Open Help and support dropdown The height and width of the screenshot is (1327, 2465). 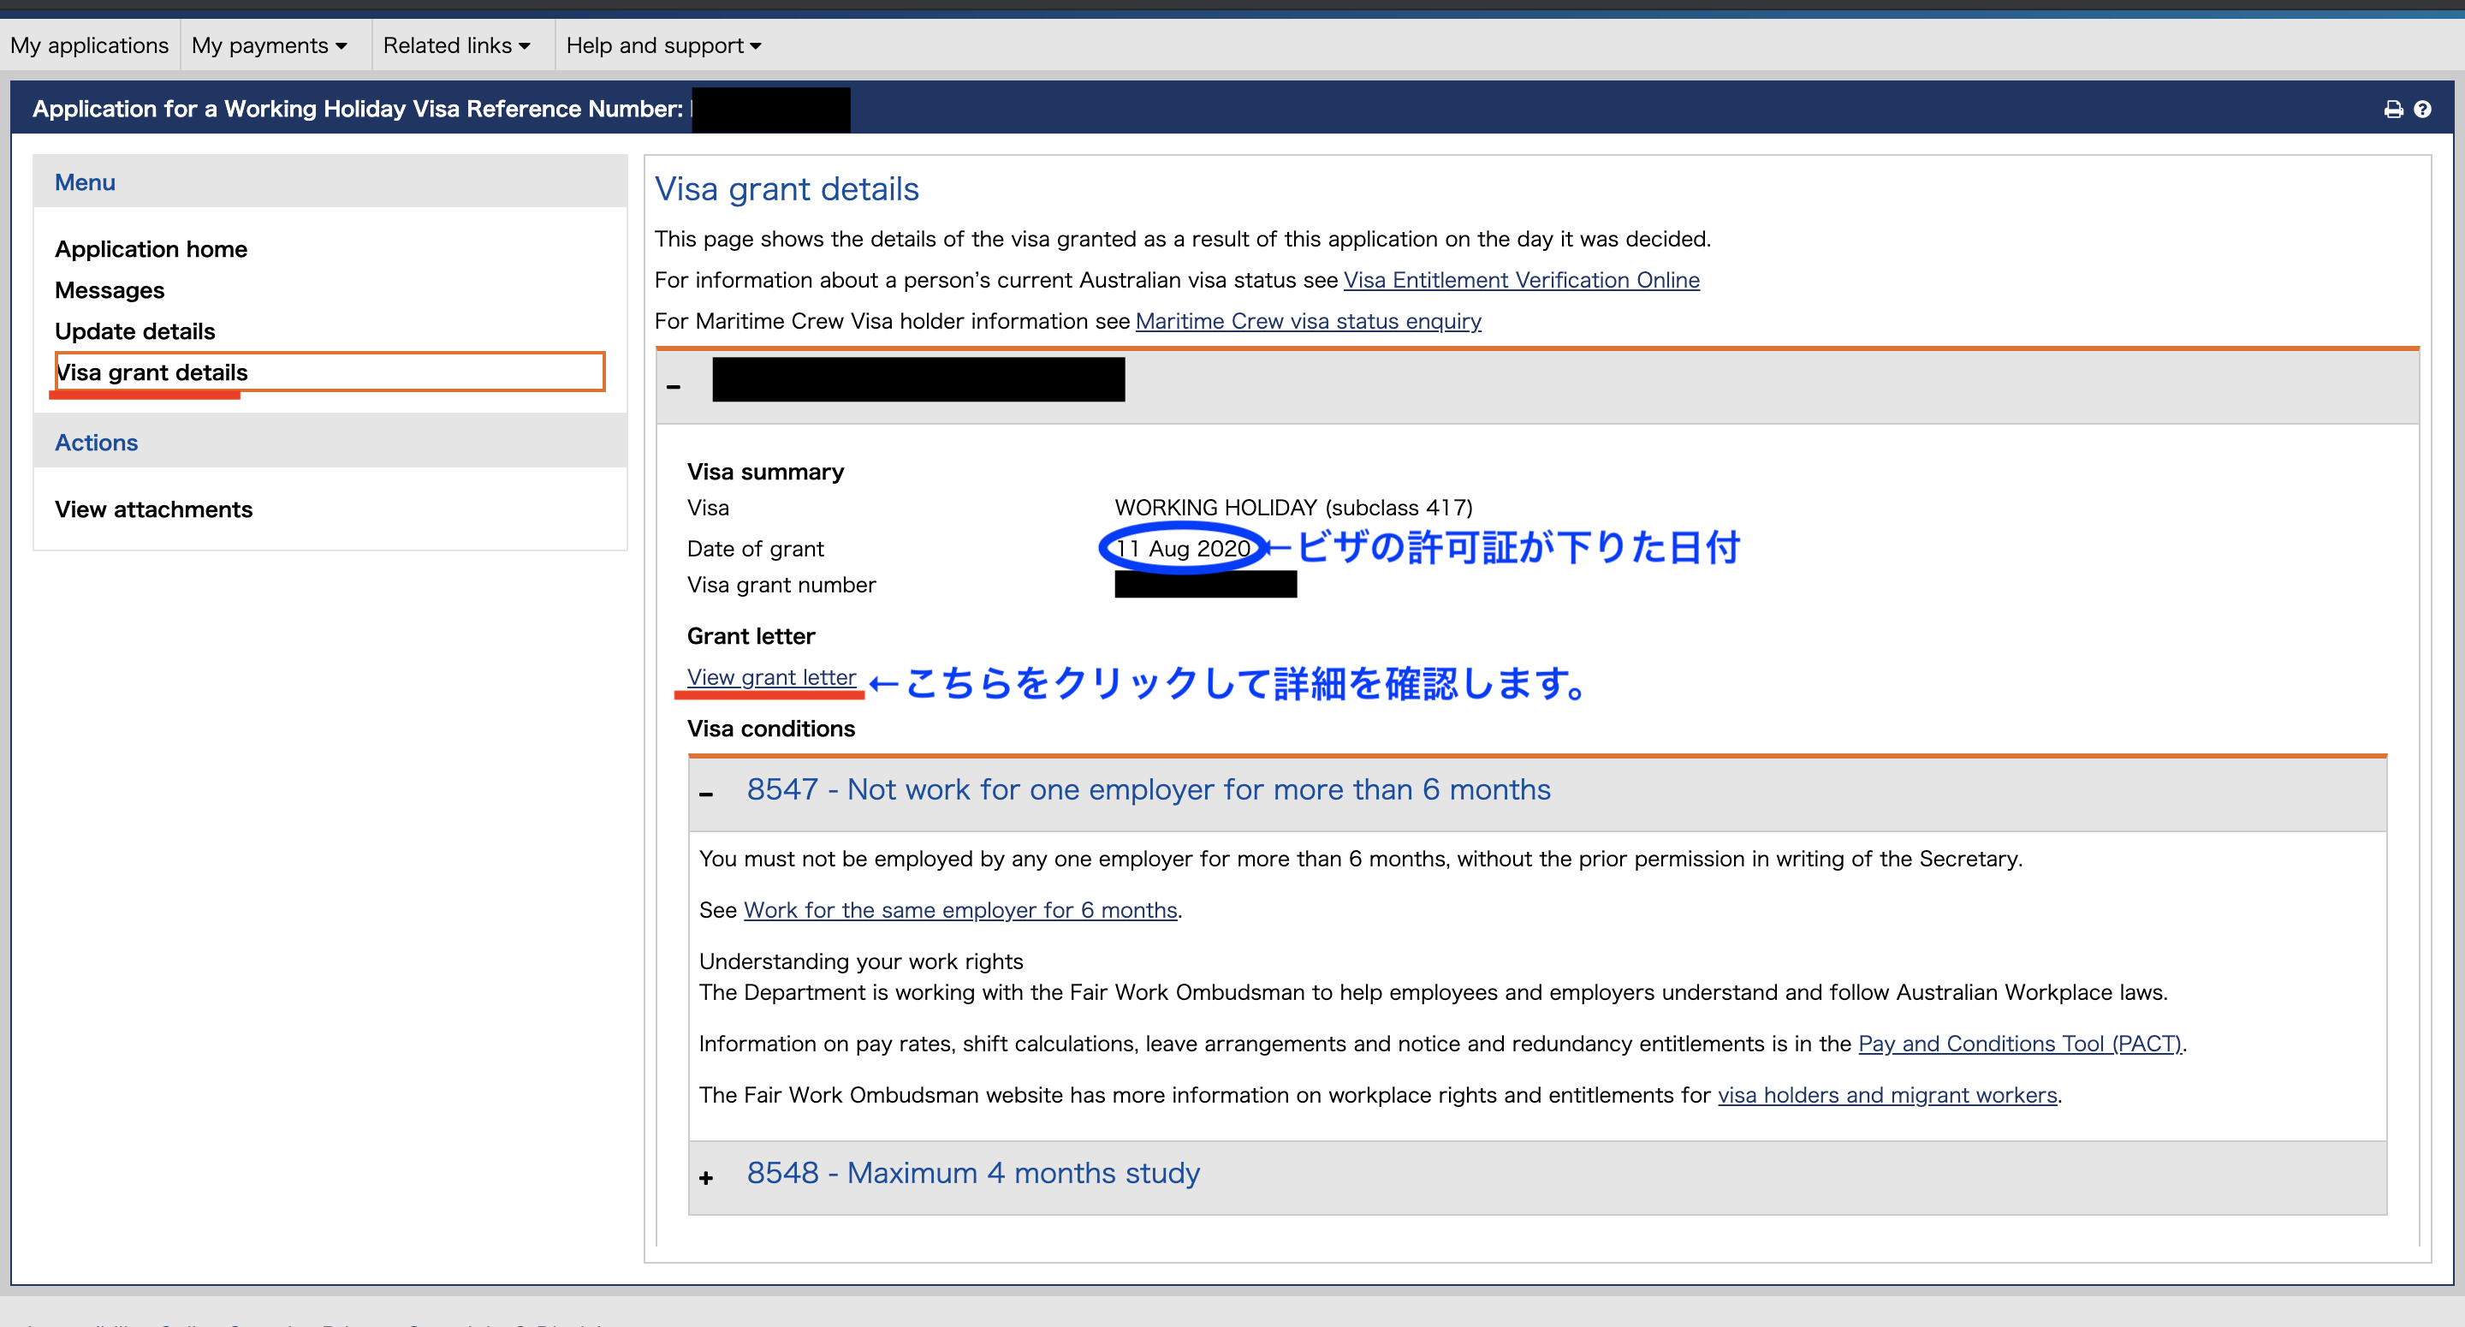663,45
